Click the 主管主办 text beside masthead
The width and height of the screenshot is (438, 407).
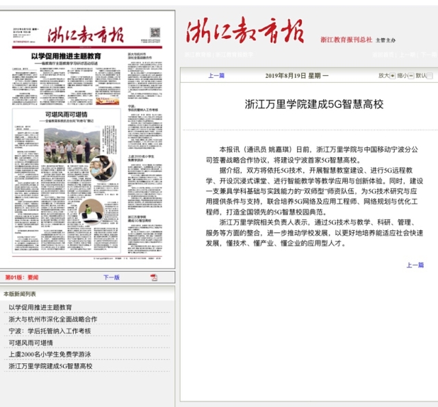385,40
